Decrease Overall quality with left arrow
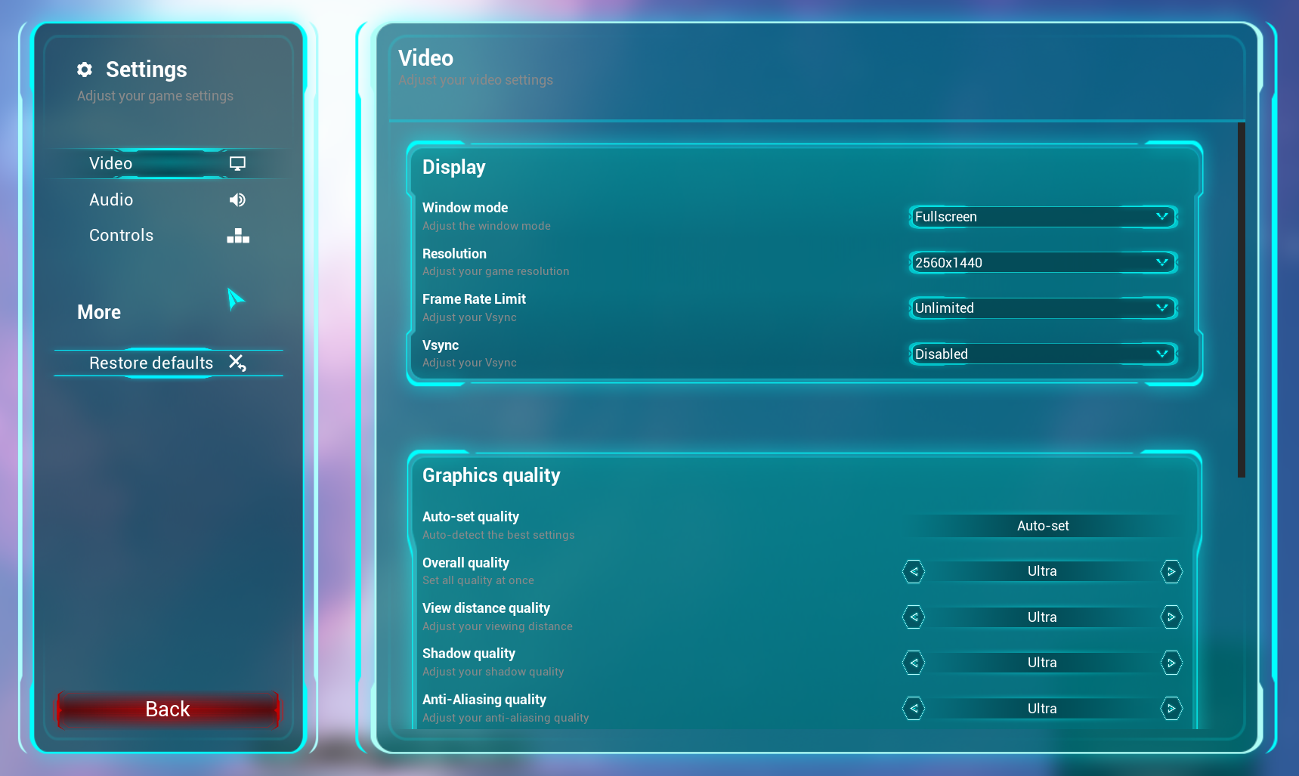This screenshot has width=1299, height=776. pyautogui.click(x=914, y=571)
